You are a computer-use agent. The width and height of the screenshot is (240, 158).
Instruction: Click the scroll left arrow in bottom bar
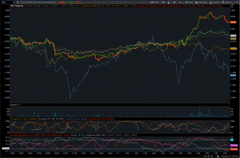point(201,156)
